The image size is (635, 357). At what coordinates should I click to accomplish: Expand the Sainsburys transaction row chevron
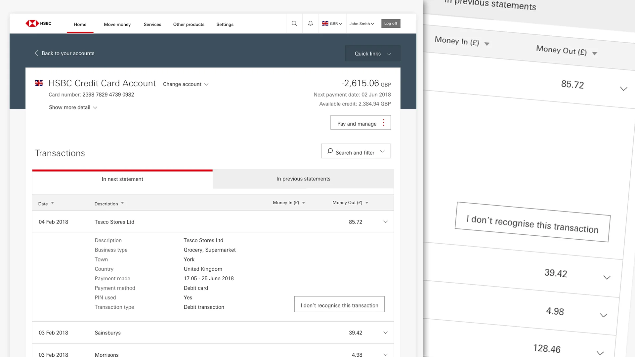(x=385, y=333)
